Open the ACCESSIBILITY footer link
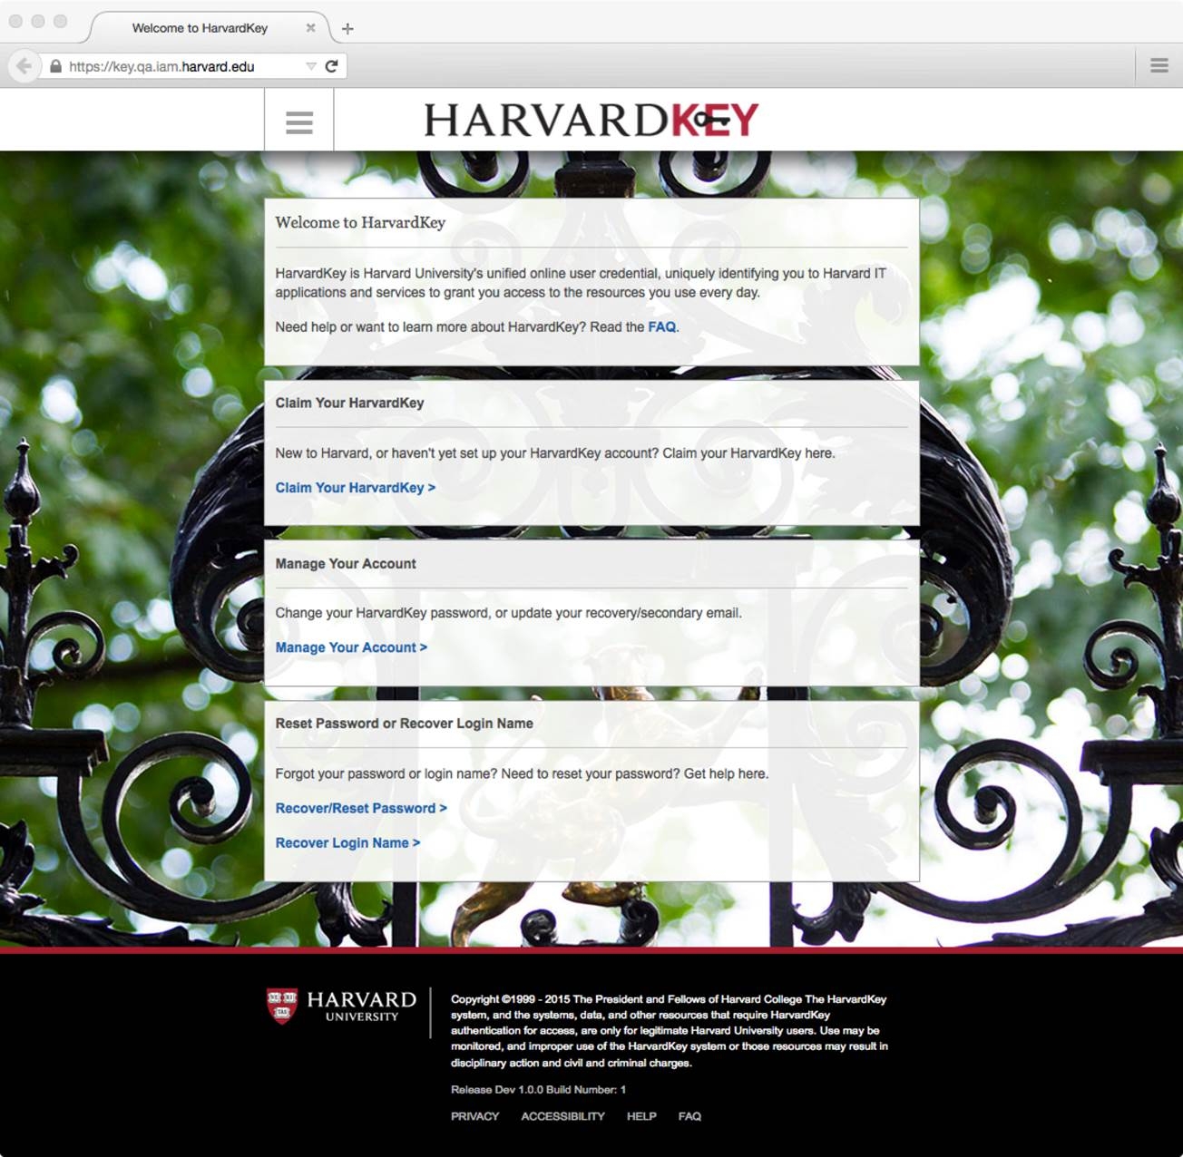The image size is (1183, 1157). tap(562, 1116)
